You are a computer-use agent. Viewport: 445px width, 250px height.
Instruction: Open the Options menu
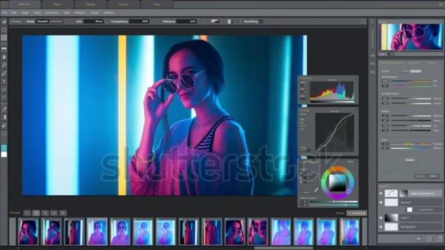109,12
